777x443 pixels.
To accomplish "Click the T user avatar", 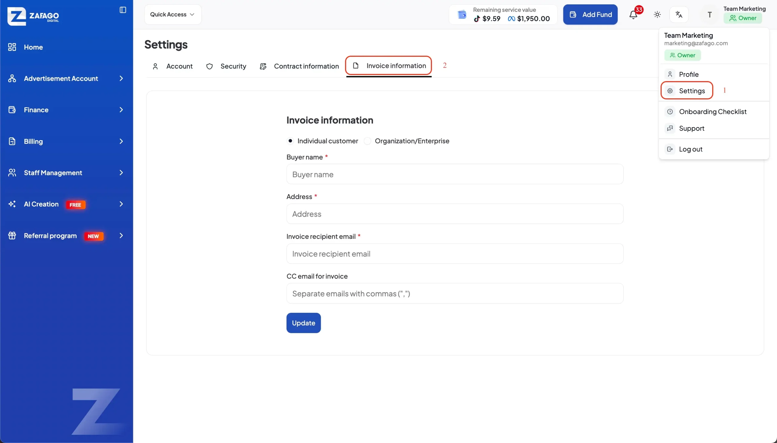I will pyautogui.click(x=709, y=15).
